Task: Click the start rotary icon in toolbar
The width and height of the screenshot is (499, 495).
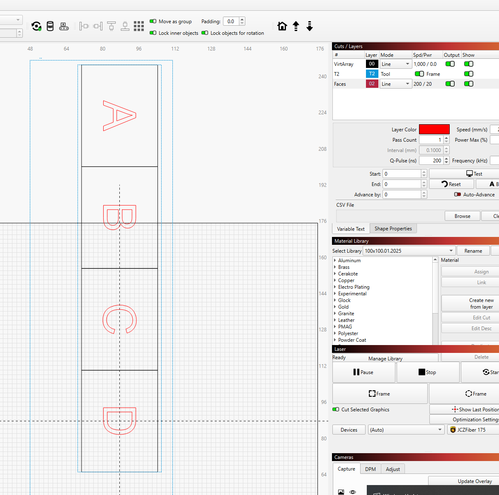Action: pos(36,27)
